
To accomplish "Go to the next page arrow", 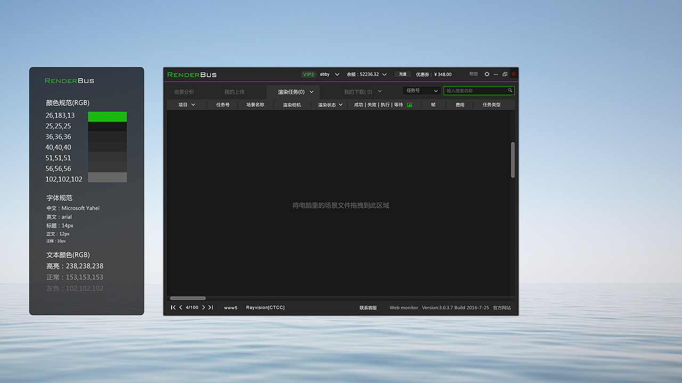I will [204, 307].
